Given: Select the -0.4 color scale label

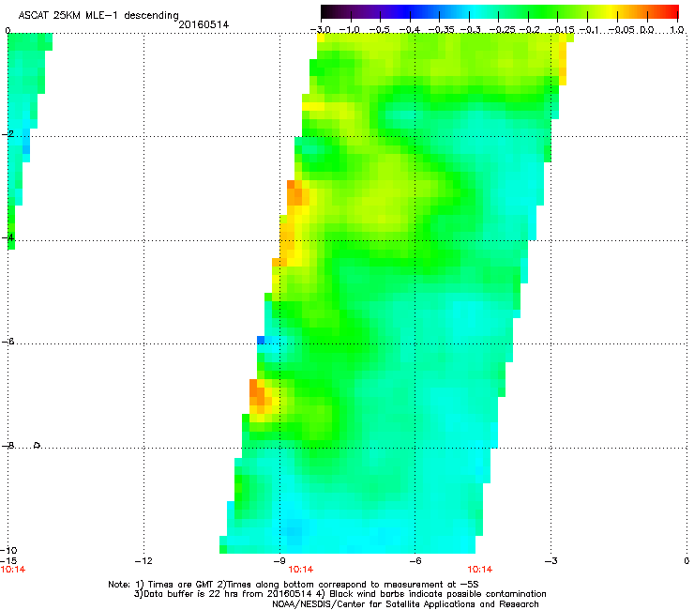Looking at the screenshot, I should pyautogui.click(x=410, y=30).
